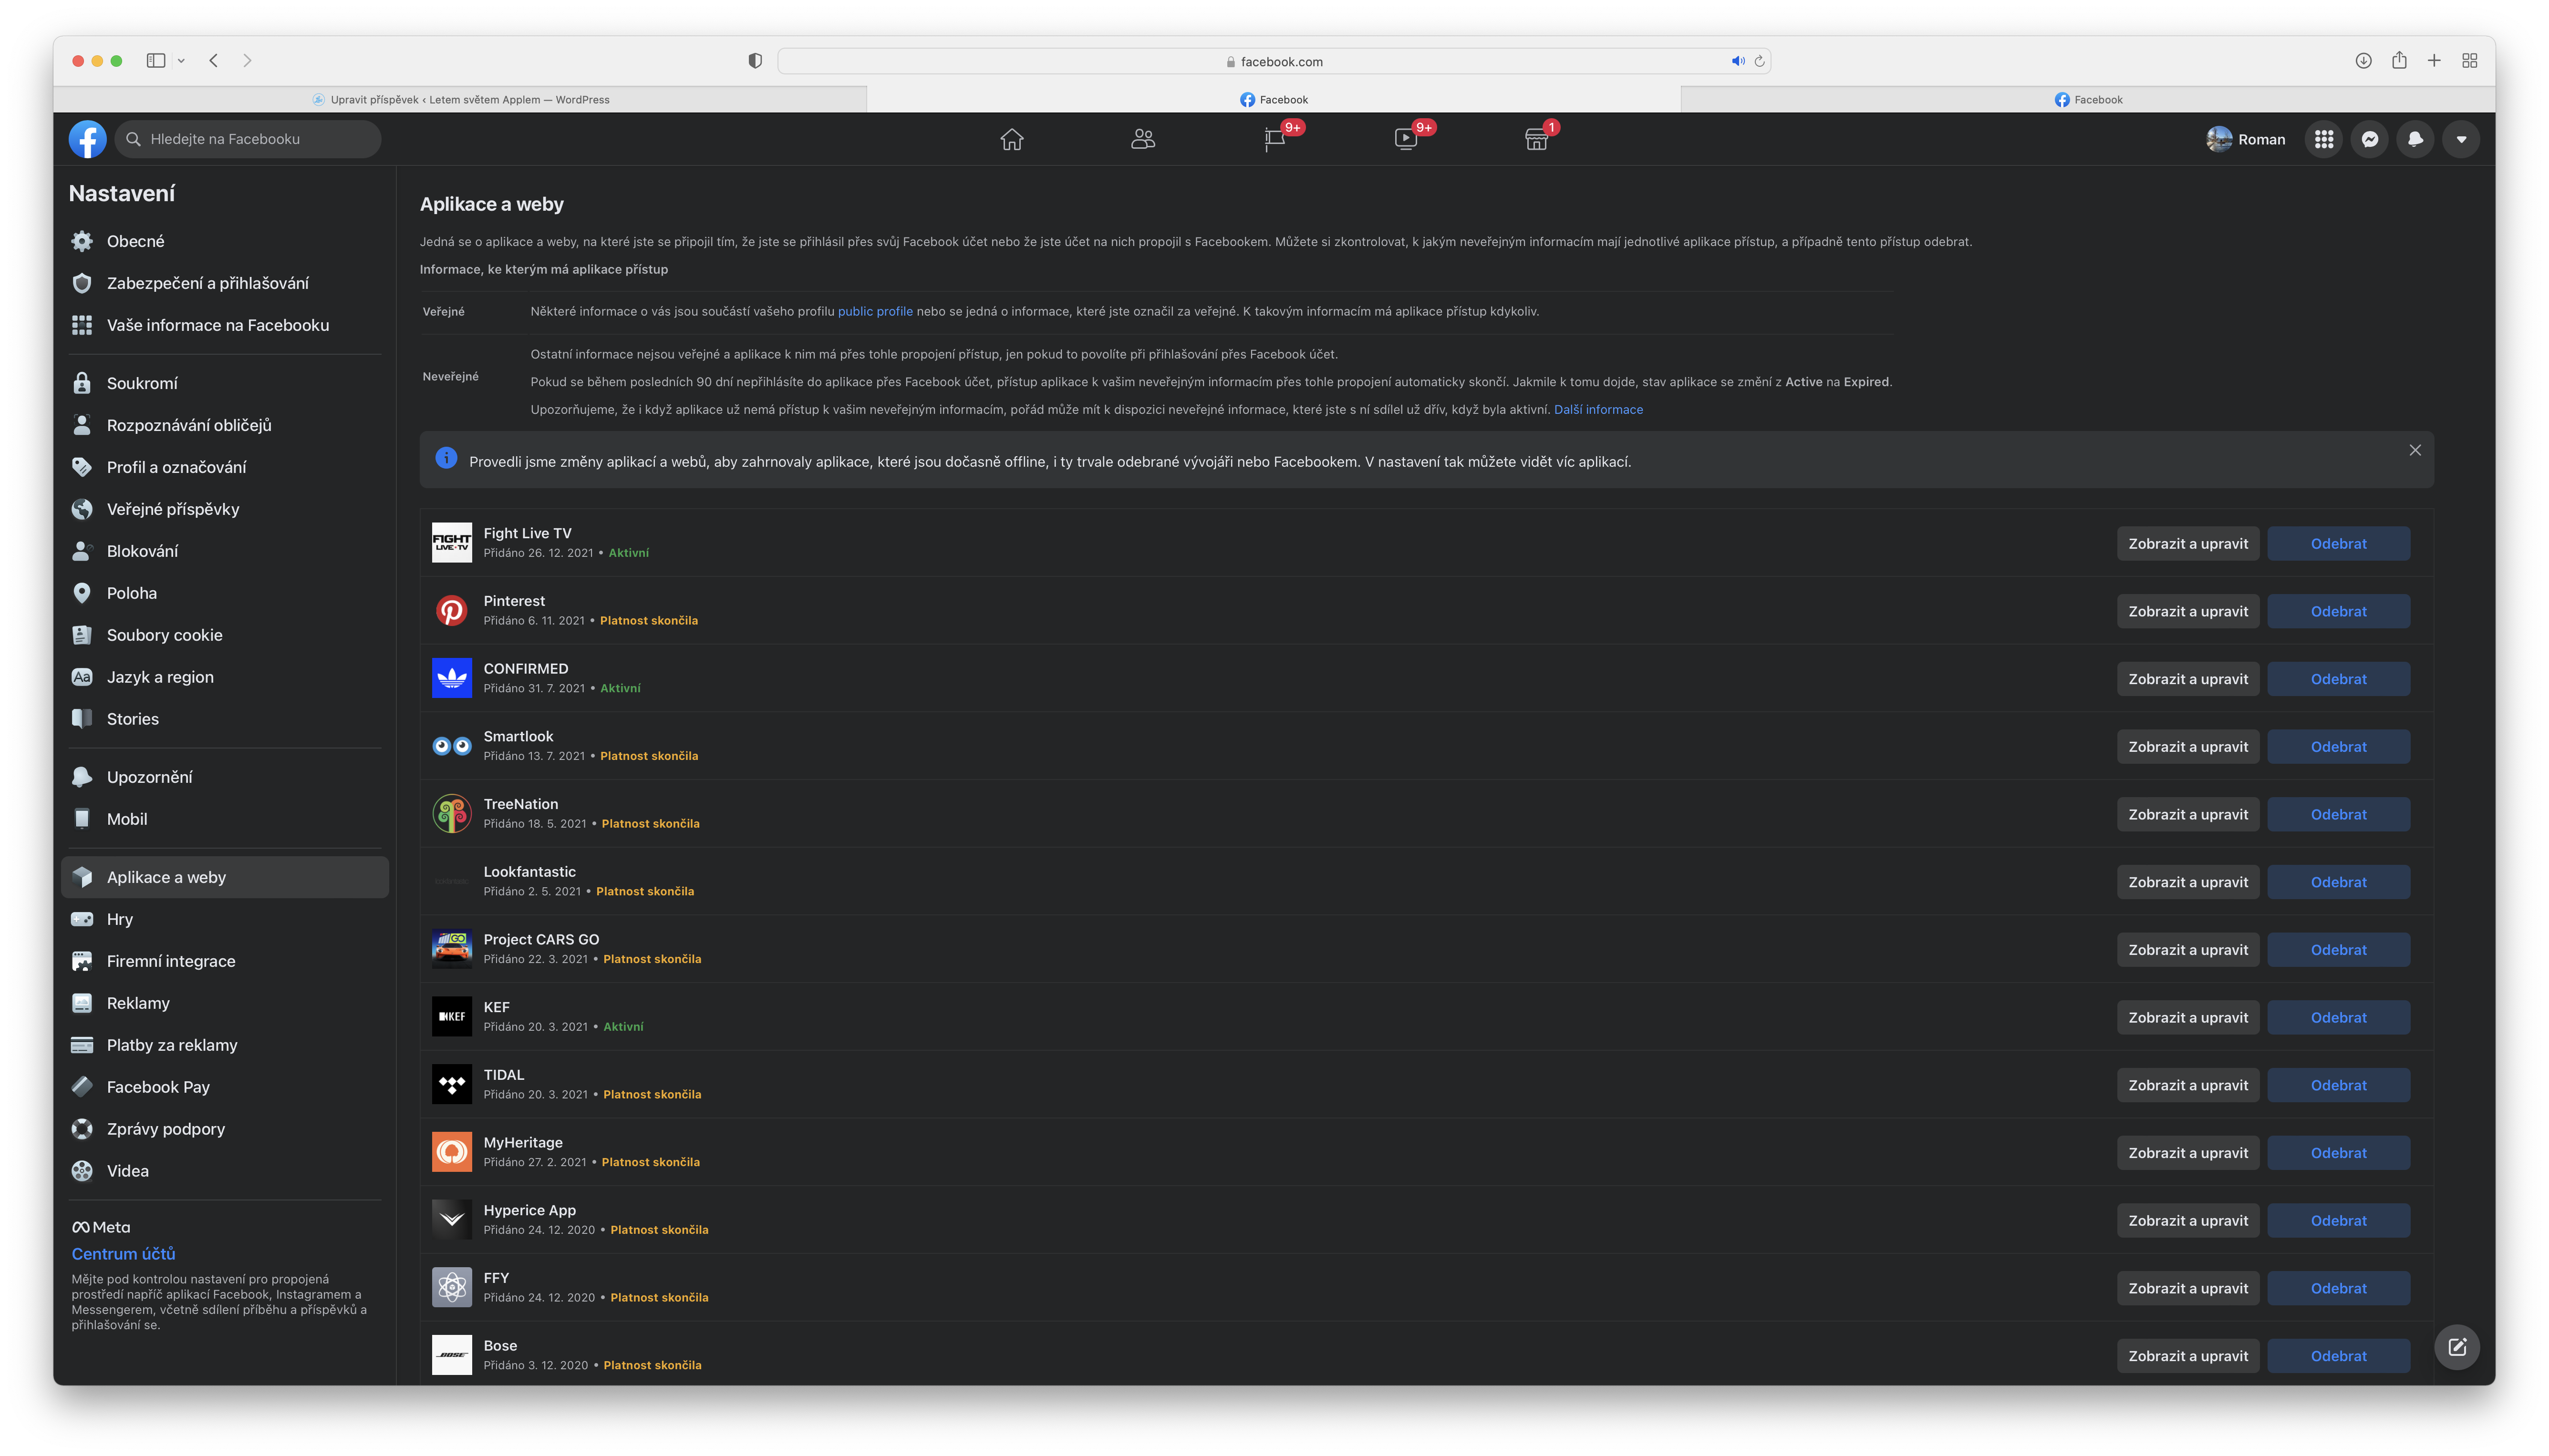Open Safari sidebar dropdown chevron
Screen dimensions: 2549x1456
tap(181, 61)
